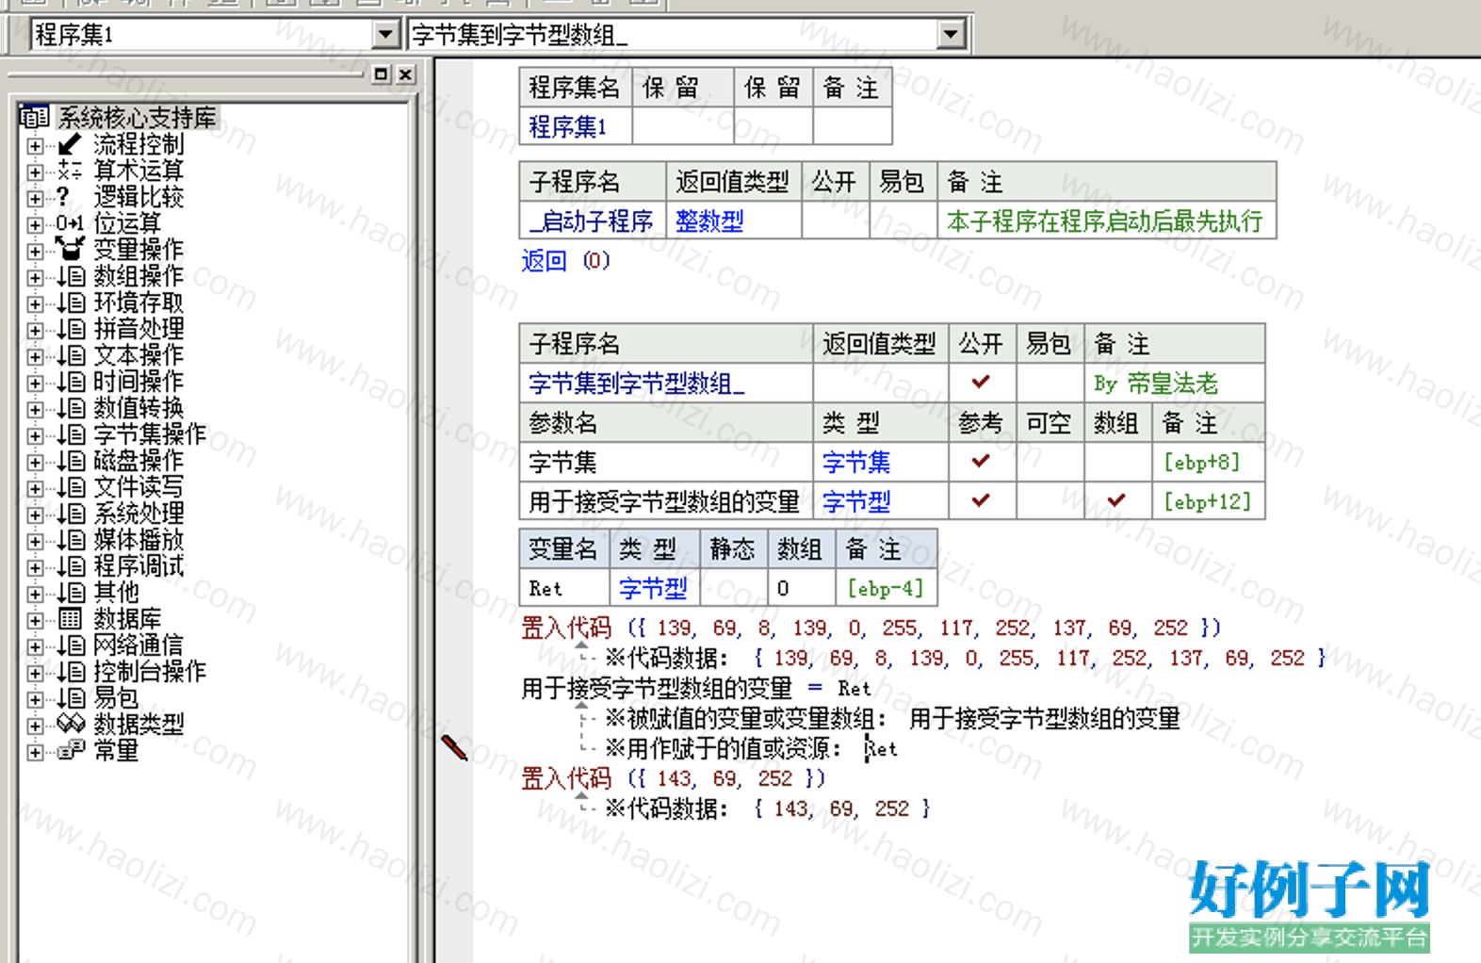Toggle 参考 checkmark on the 用于接受字节型数组的变量 row
Viewport: 1481px width, 963px height.
pyautogui.click(x=981, y=500)
